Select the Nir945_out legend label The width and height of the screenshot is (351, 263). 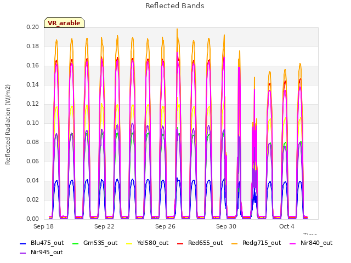(x=47, y=252)
